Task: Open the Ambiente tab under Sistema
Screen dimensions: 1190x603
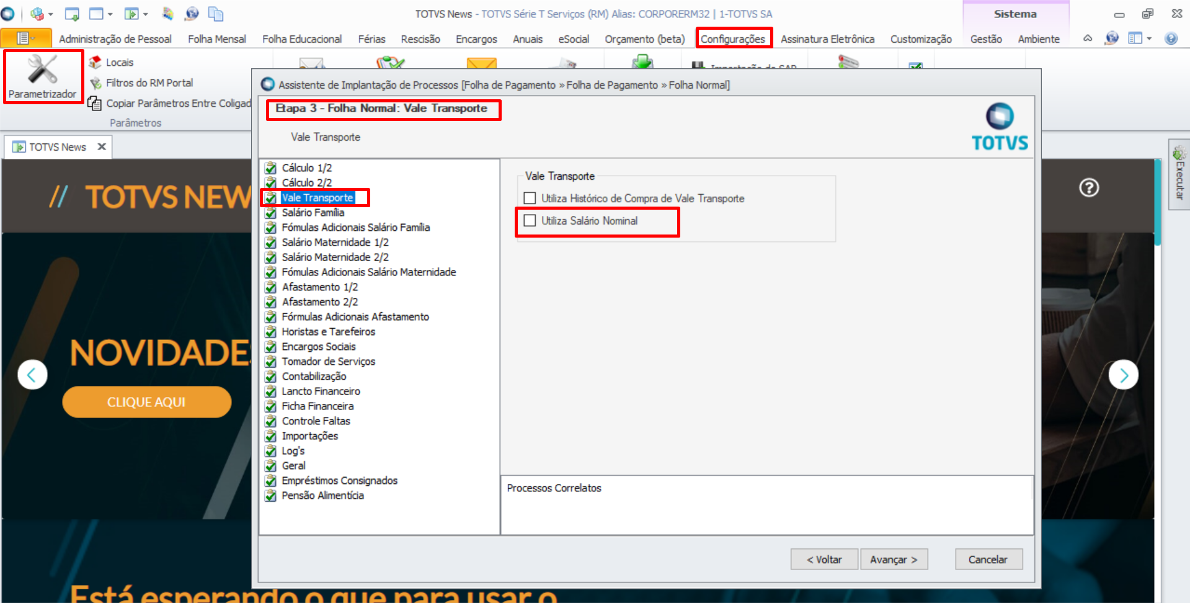Action: point(1039,39)
